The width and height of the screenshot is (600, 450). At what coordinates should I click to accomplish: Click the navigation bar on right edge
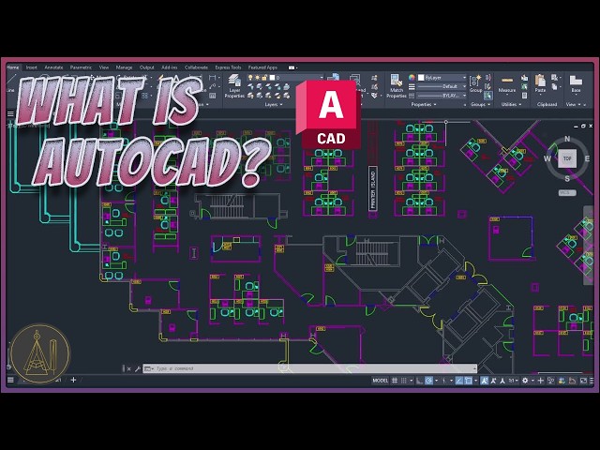pos(588,245)
